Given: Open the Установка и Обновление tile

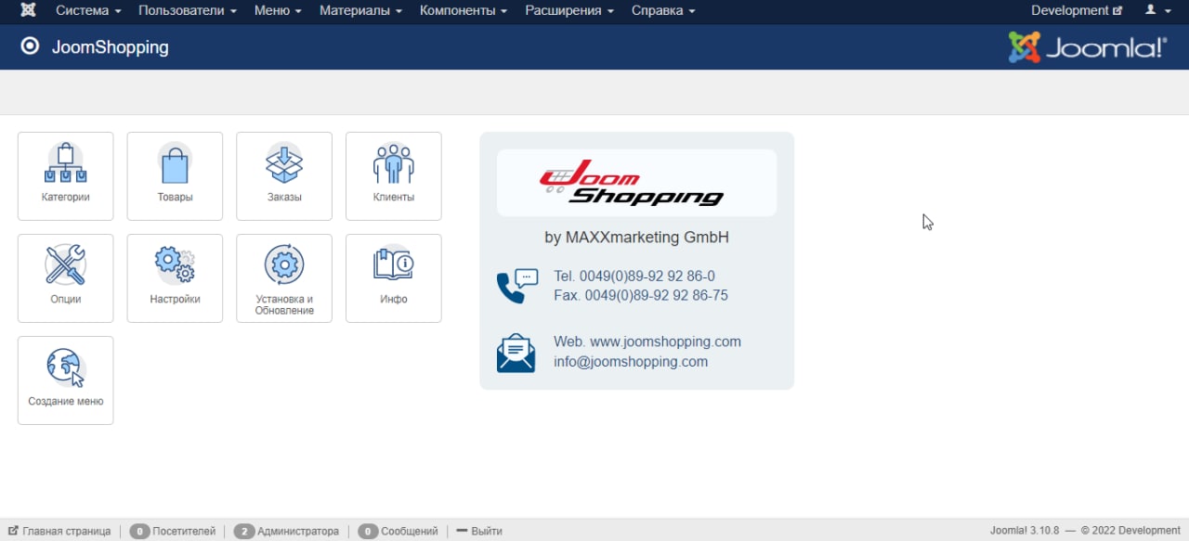Looking at the screenshot, I should 284,278.
